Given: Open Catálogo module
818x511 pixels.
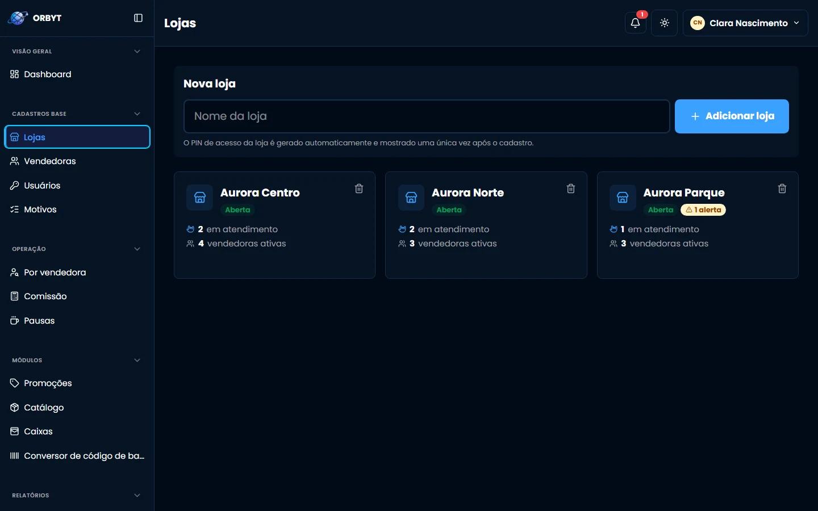Looking at the screenshot, I should pos(77,408).
